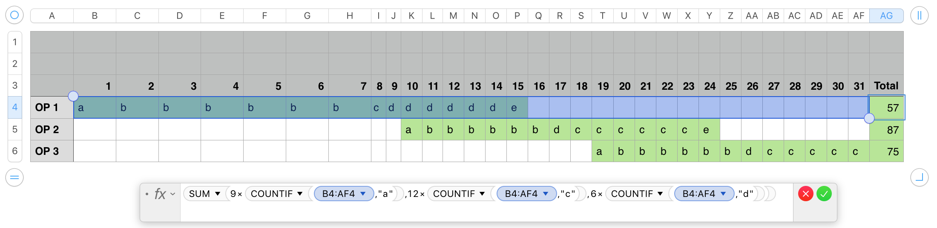Click the "c" token in formula
Image resolution: width=937 pixels, height=228 pixels.
coord(568,194)
